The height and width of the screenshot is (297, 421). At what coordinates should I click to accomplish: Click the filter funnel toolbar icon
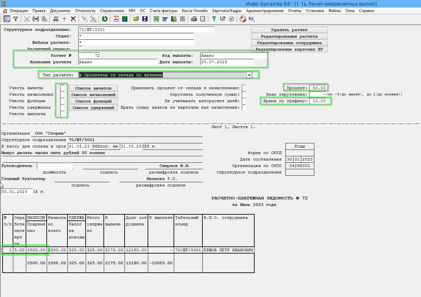15,19
